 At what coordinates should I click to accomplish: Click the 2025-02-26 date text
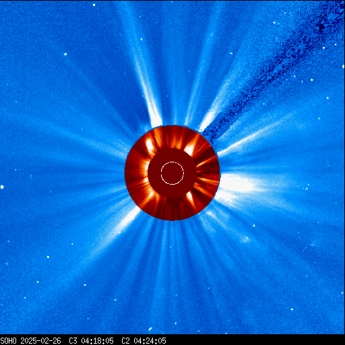pyautogui.click(x=40, y=341)
